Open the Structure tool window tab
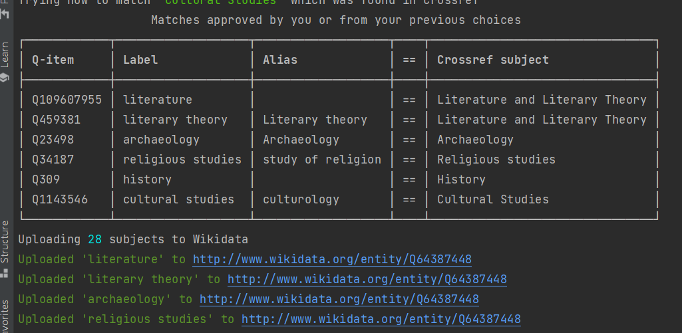The height and width of the screenshot is (333, 682). pos(5,241)
